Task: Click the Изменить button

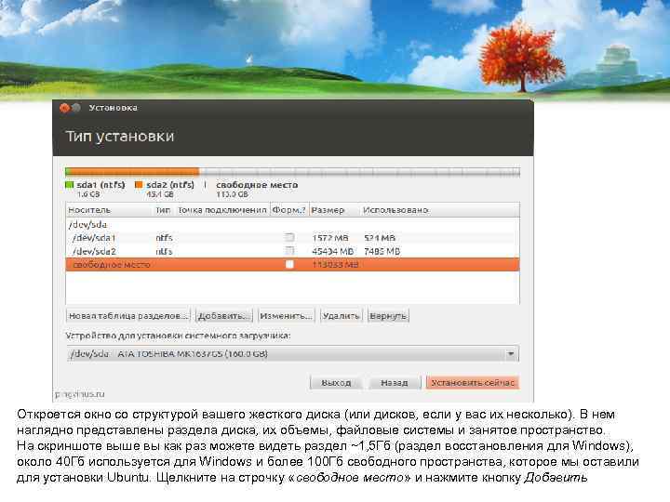Action: point(287,316)
